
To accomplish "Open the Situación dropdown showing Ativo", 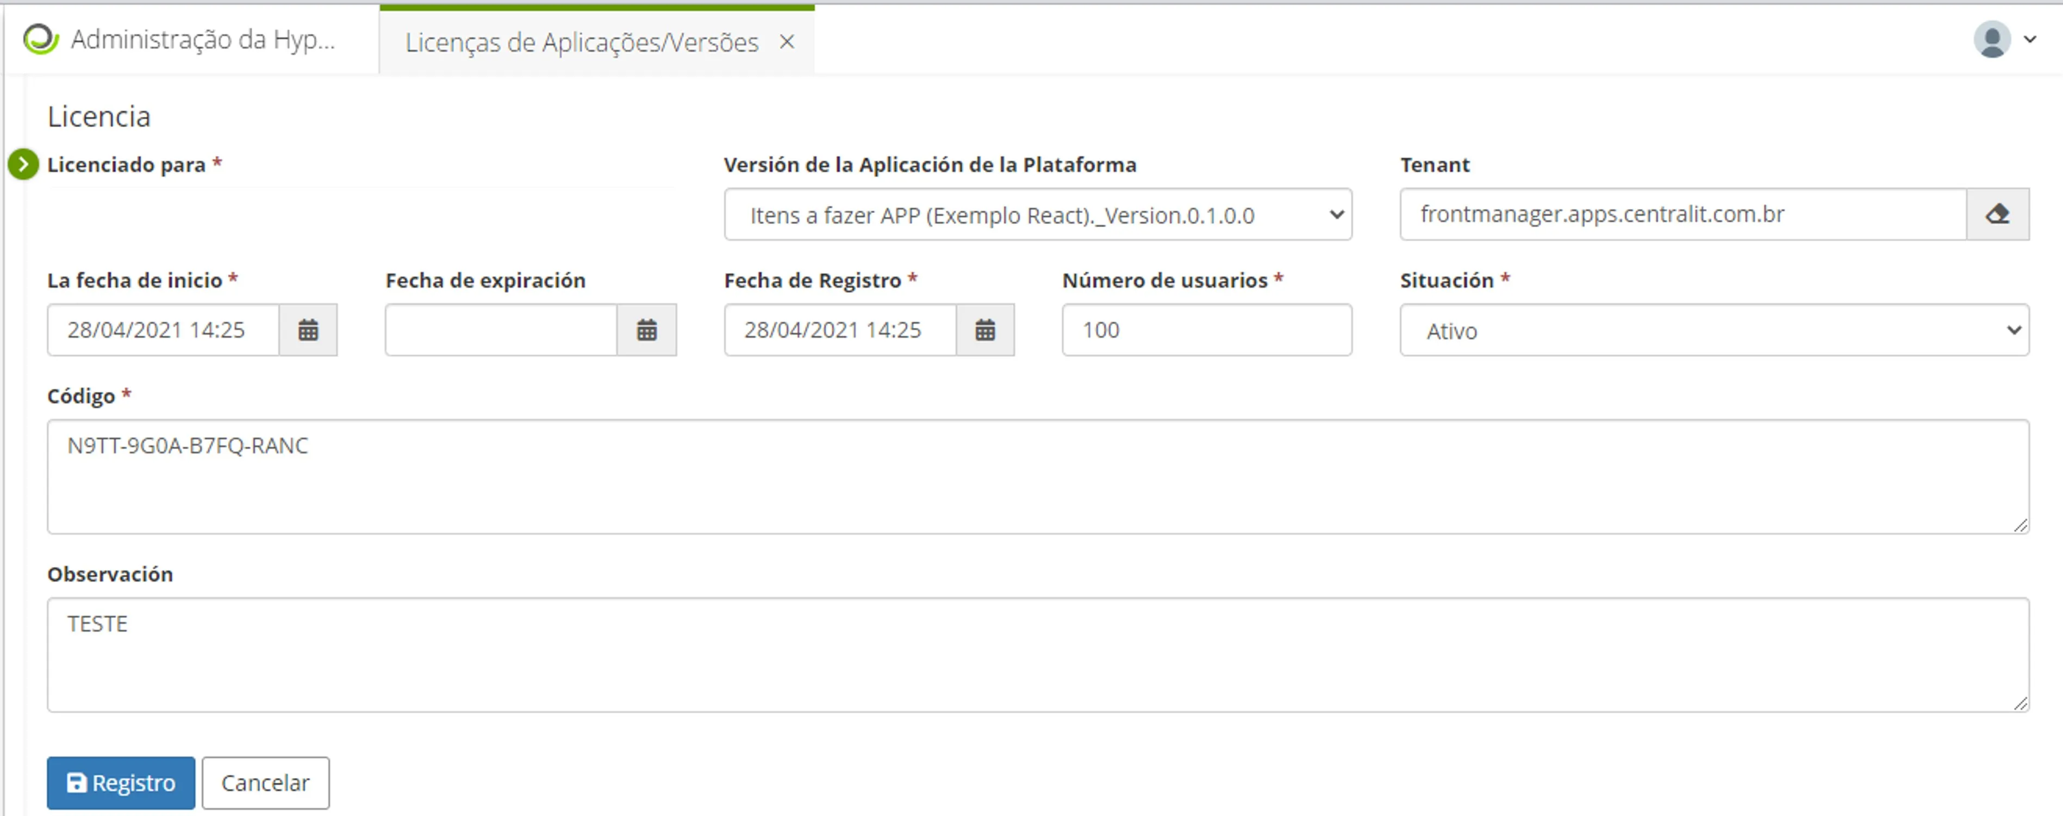I will [x=1714, y=330].
